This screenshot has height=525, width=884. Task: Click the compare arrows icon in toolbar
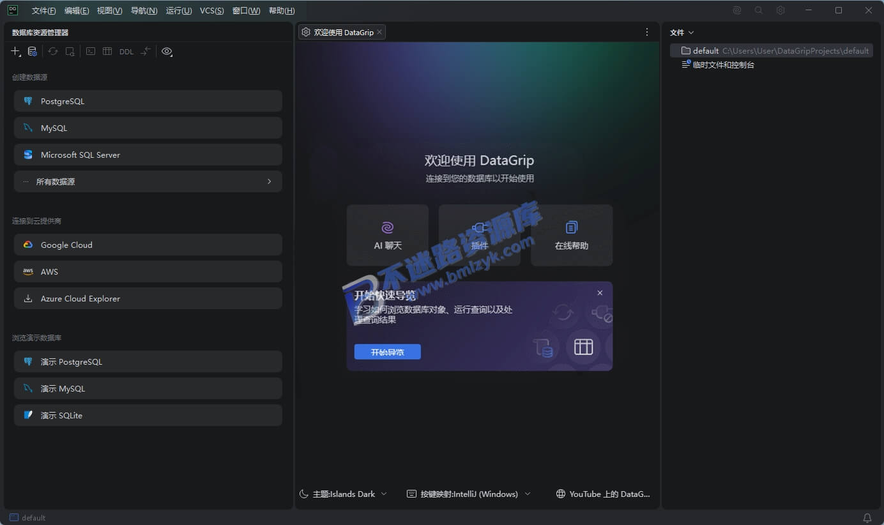click(x=146, y=52)
